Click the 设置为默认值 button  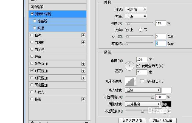(x=132, y=121)
